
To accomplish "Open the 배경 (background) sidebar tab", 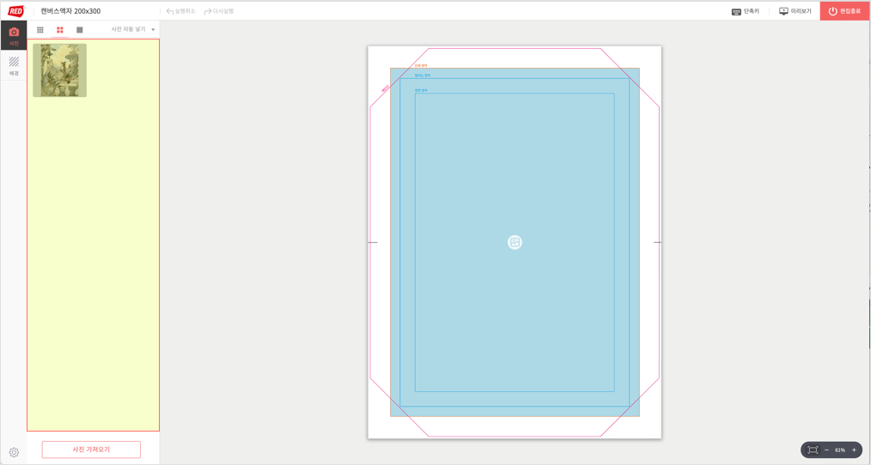I will click(x=14, y=65).
